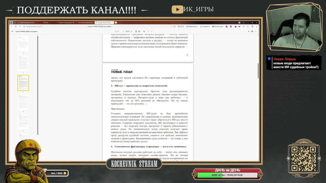Screen dimensions: 326x183
Task: Download the PDF from viewer toolbar
Action: [x=249, y=32]
